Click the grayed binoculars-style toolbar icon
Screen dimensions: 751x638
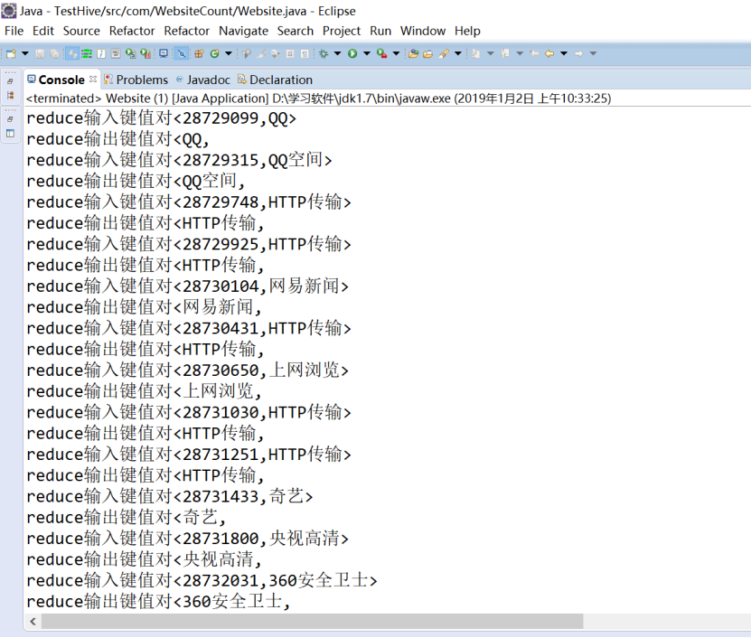(x=247, y=53)
